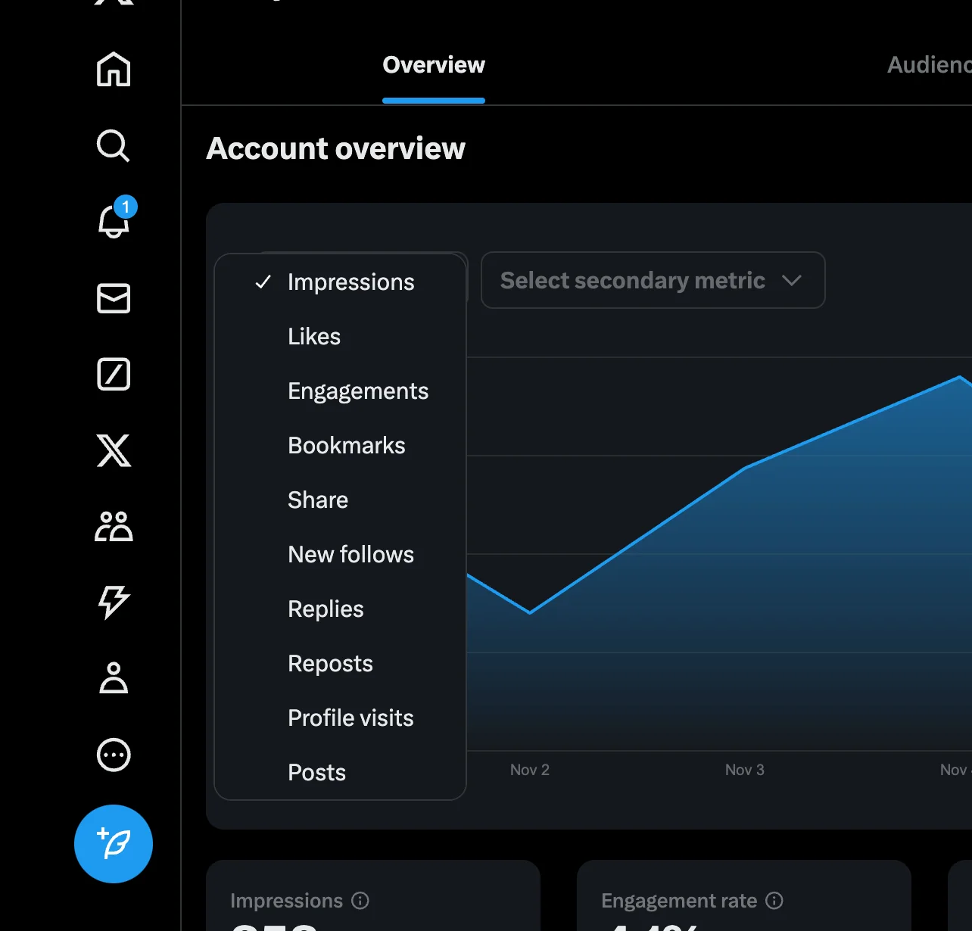
Task: Open Communities from the sidebar
Action: point(113,527)
